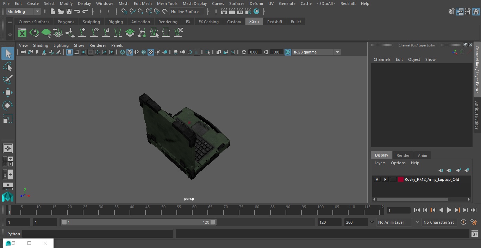Click the shelf settings gear icon

(10, 35)
